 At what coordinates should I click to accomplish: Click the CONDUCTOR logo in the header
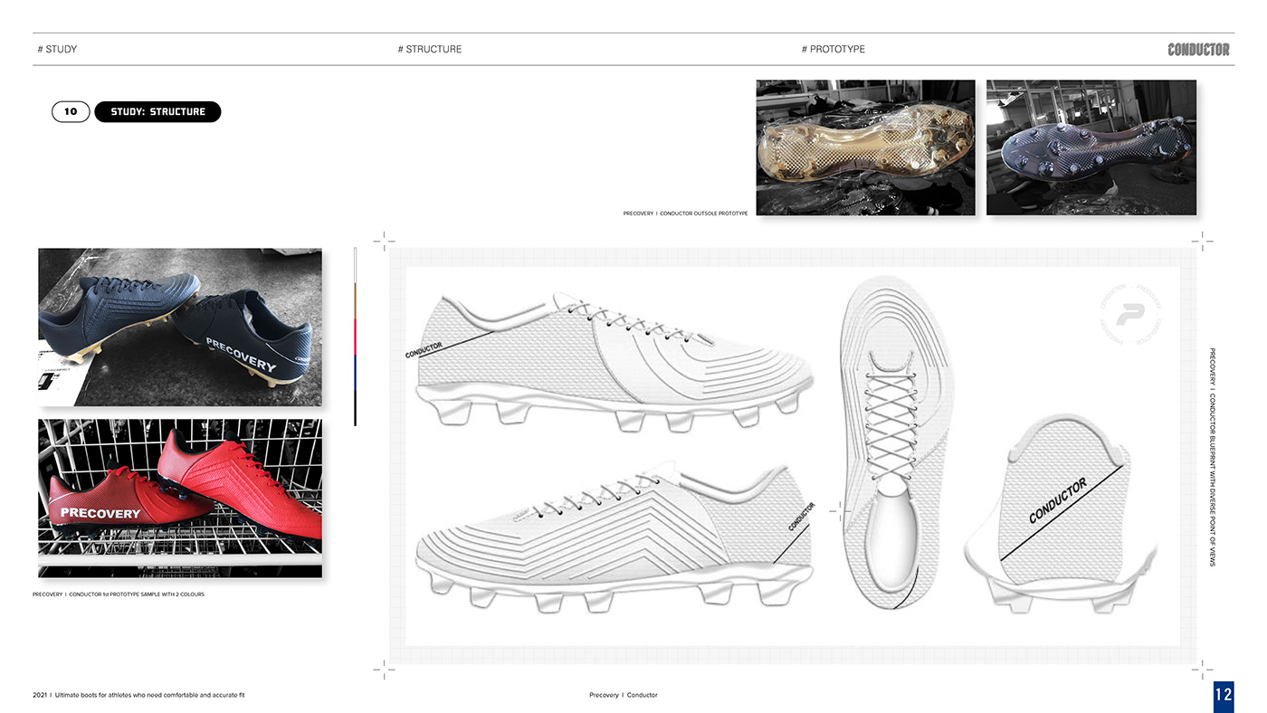coord(1199,49)
